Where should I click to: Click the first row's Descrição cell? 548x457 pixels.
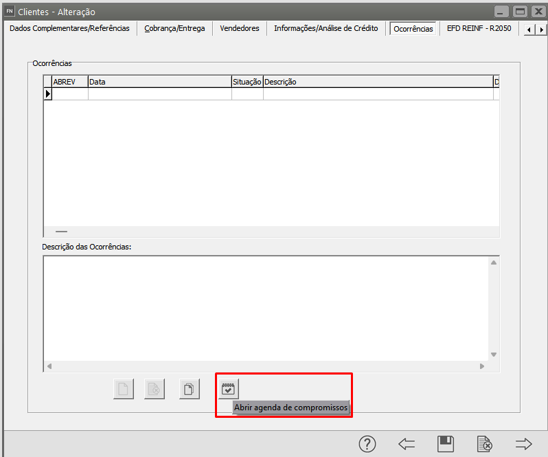[x=377, y=94]
